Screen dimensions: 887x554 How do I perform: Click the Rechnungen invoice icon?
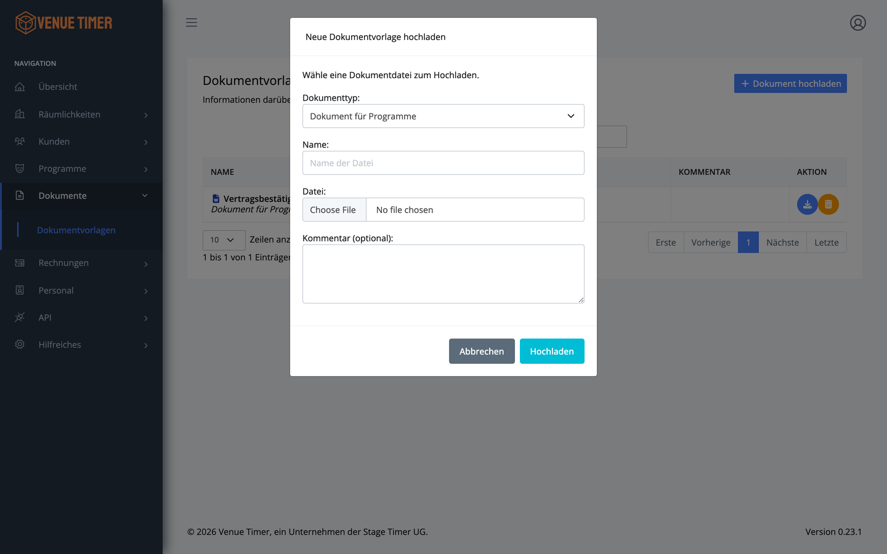[x=20, y=263]
